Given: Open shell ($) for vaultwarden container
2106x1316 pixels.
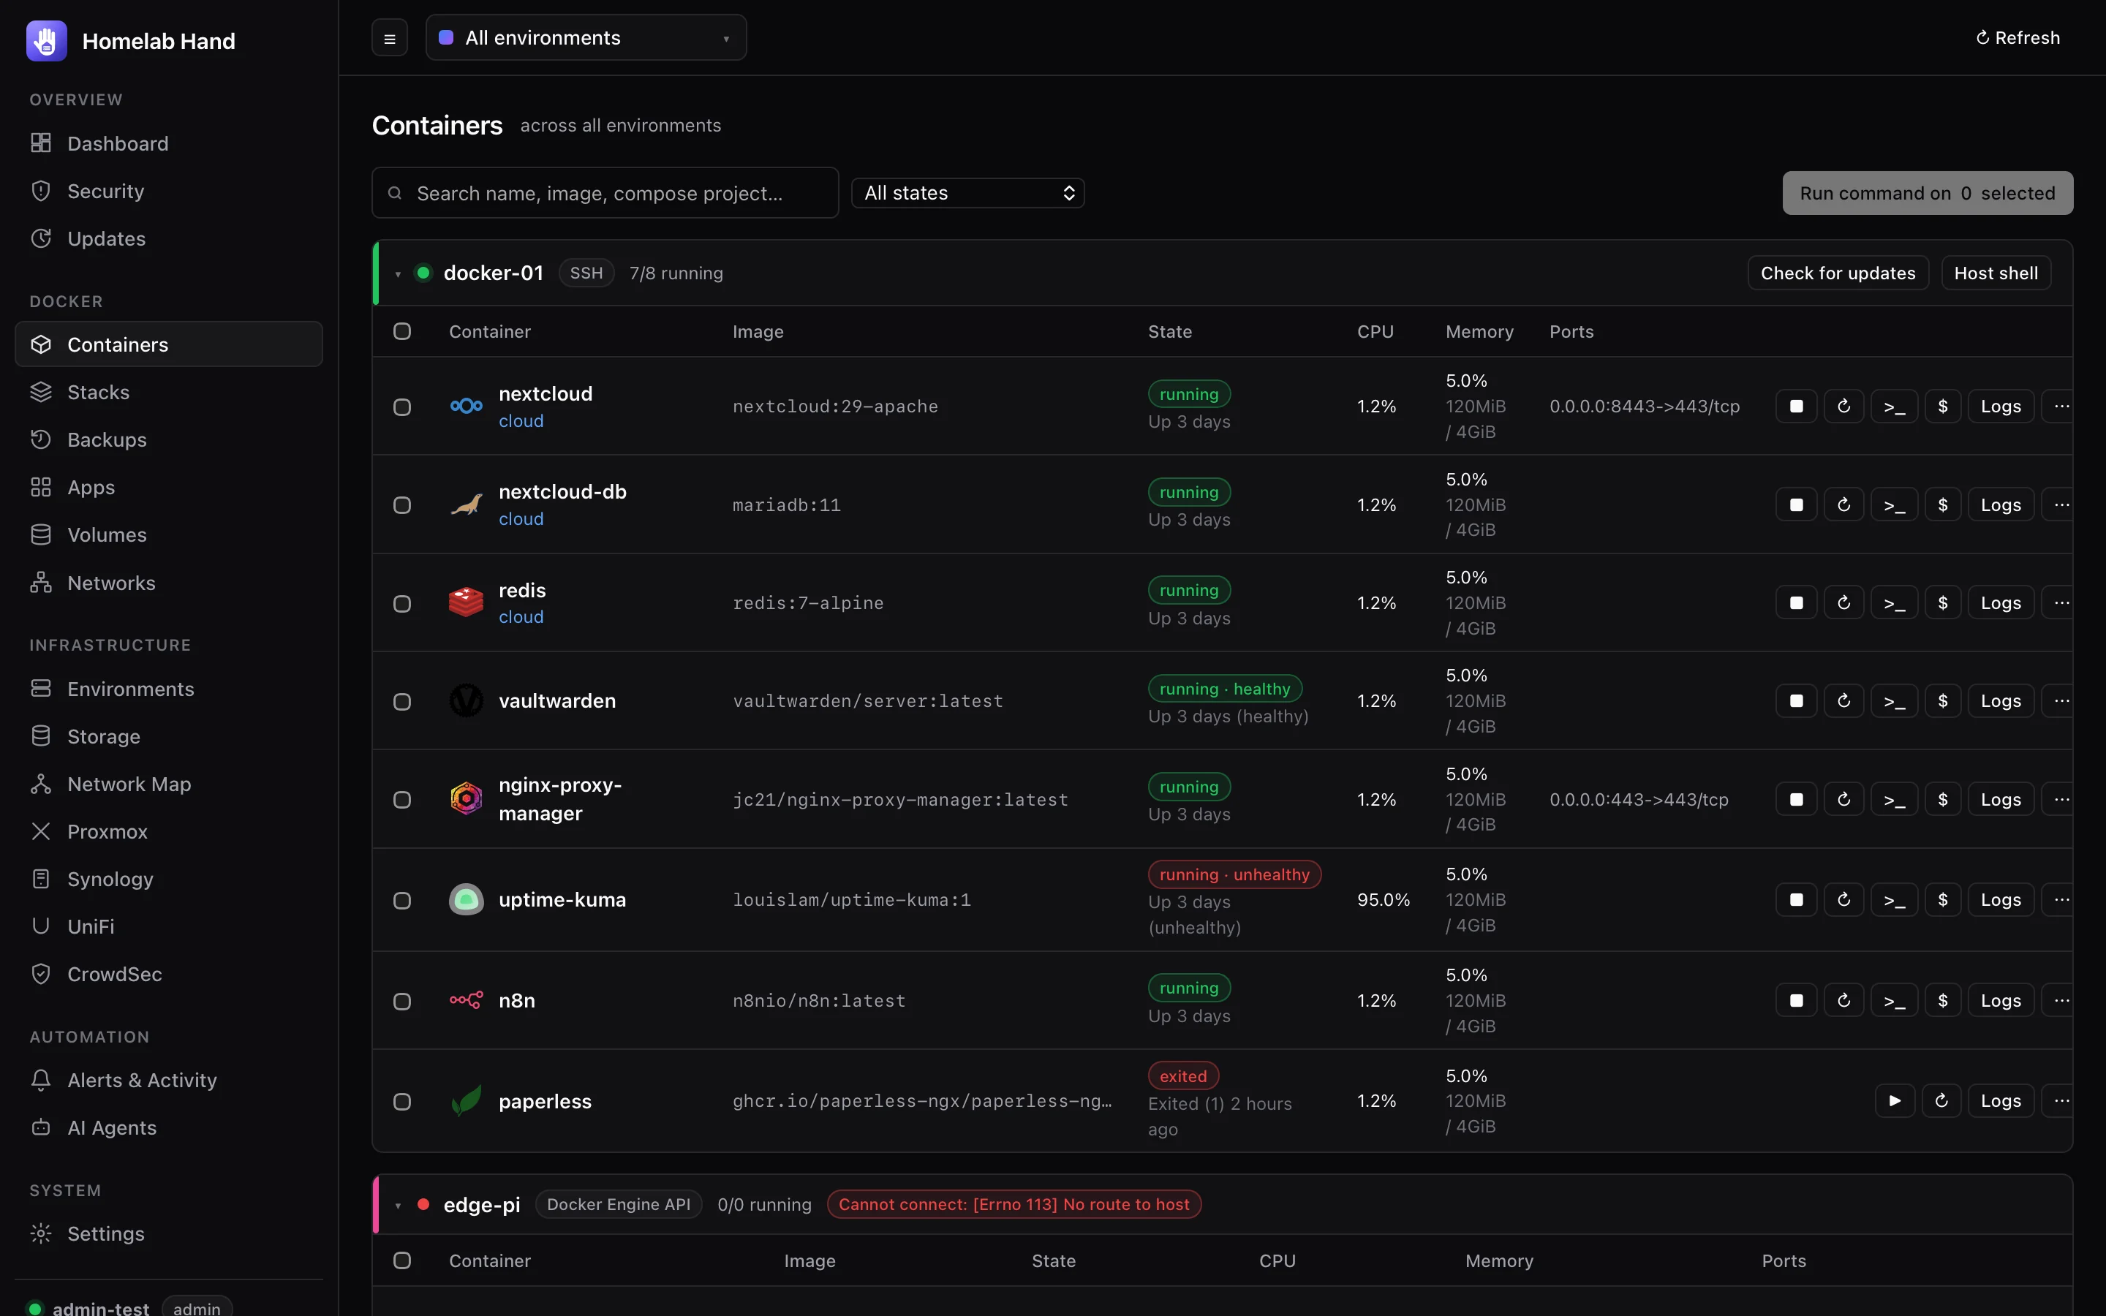Looking at the screenshot, I should point(1942,702).
